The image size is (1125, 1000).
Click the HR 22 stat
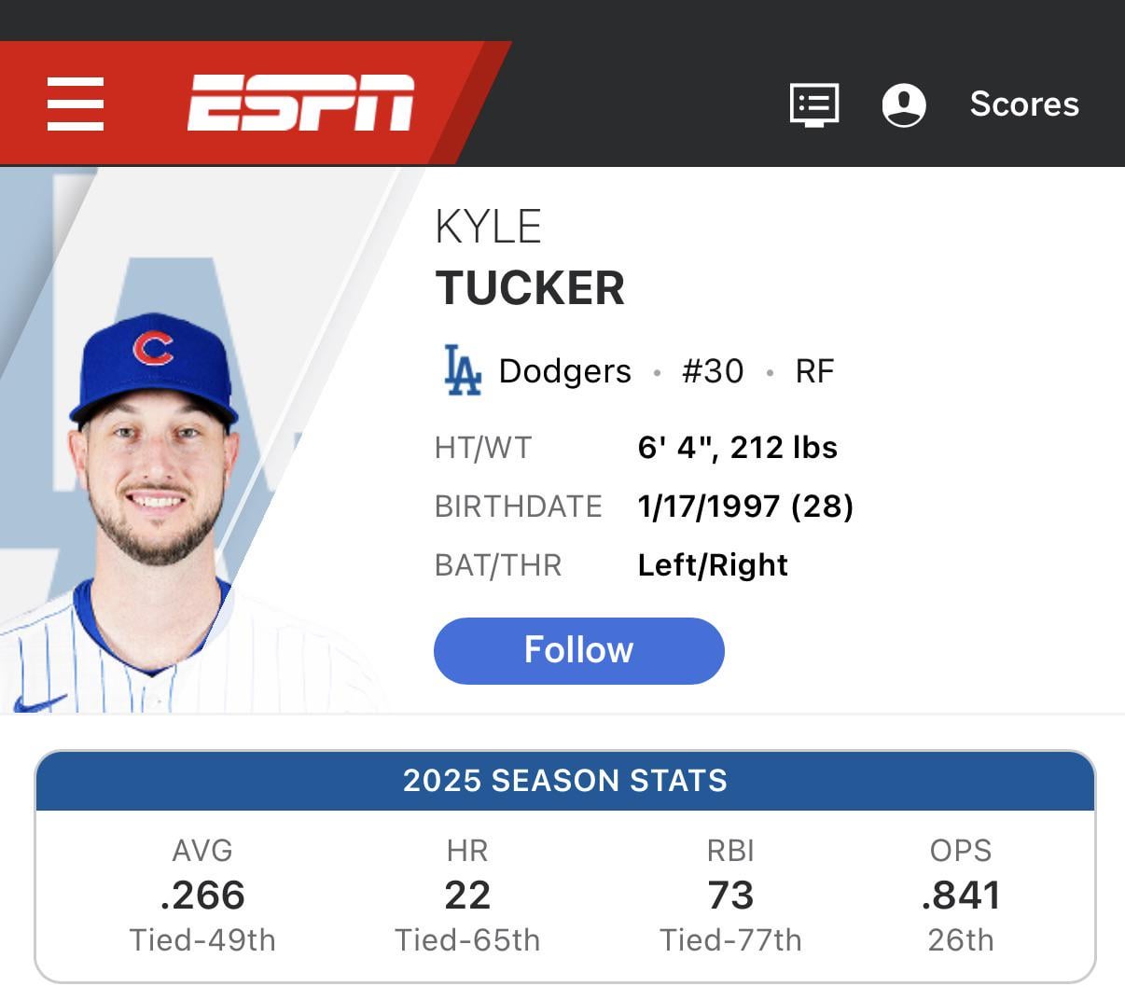(467, 895)
